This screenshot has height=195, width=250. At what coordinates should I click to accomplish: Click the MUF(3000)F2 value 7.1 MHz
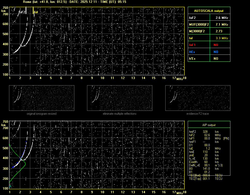(222, 25)
